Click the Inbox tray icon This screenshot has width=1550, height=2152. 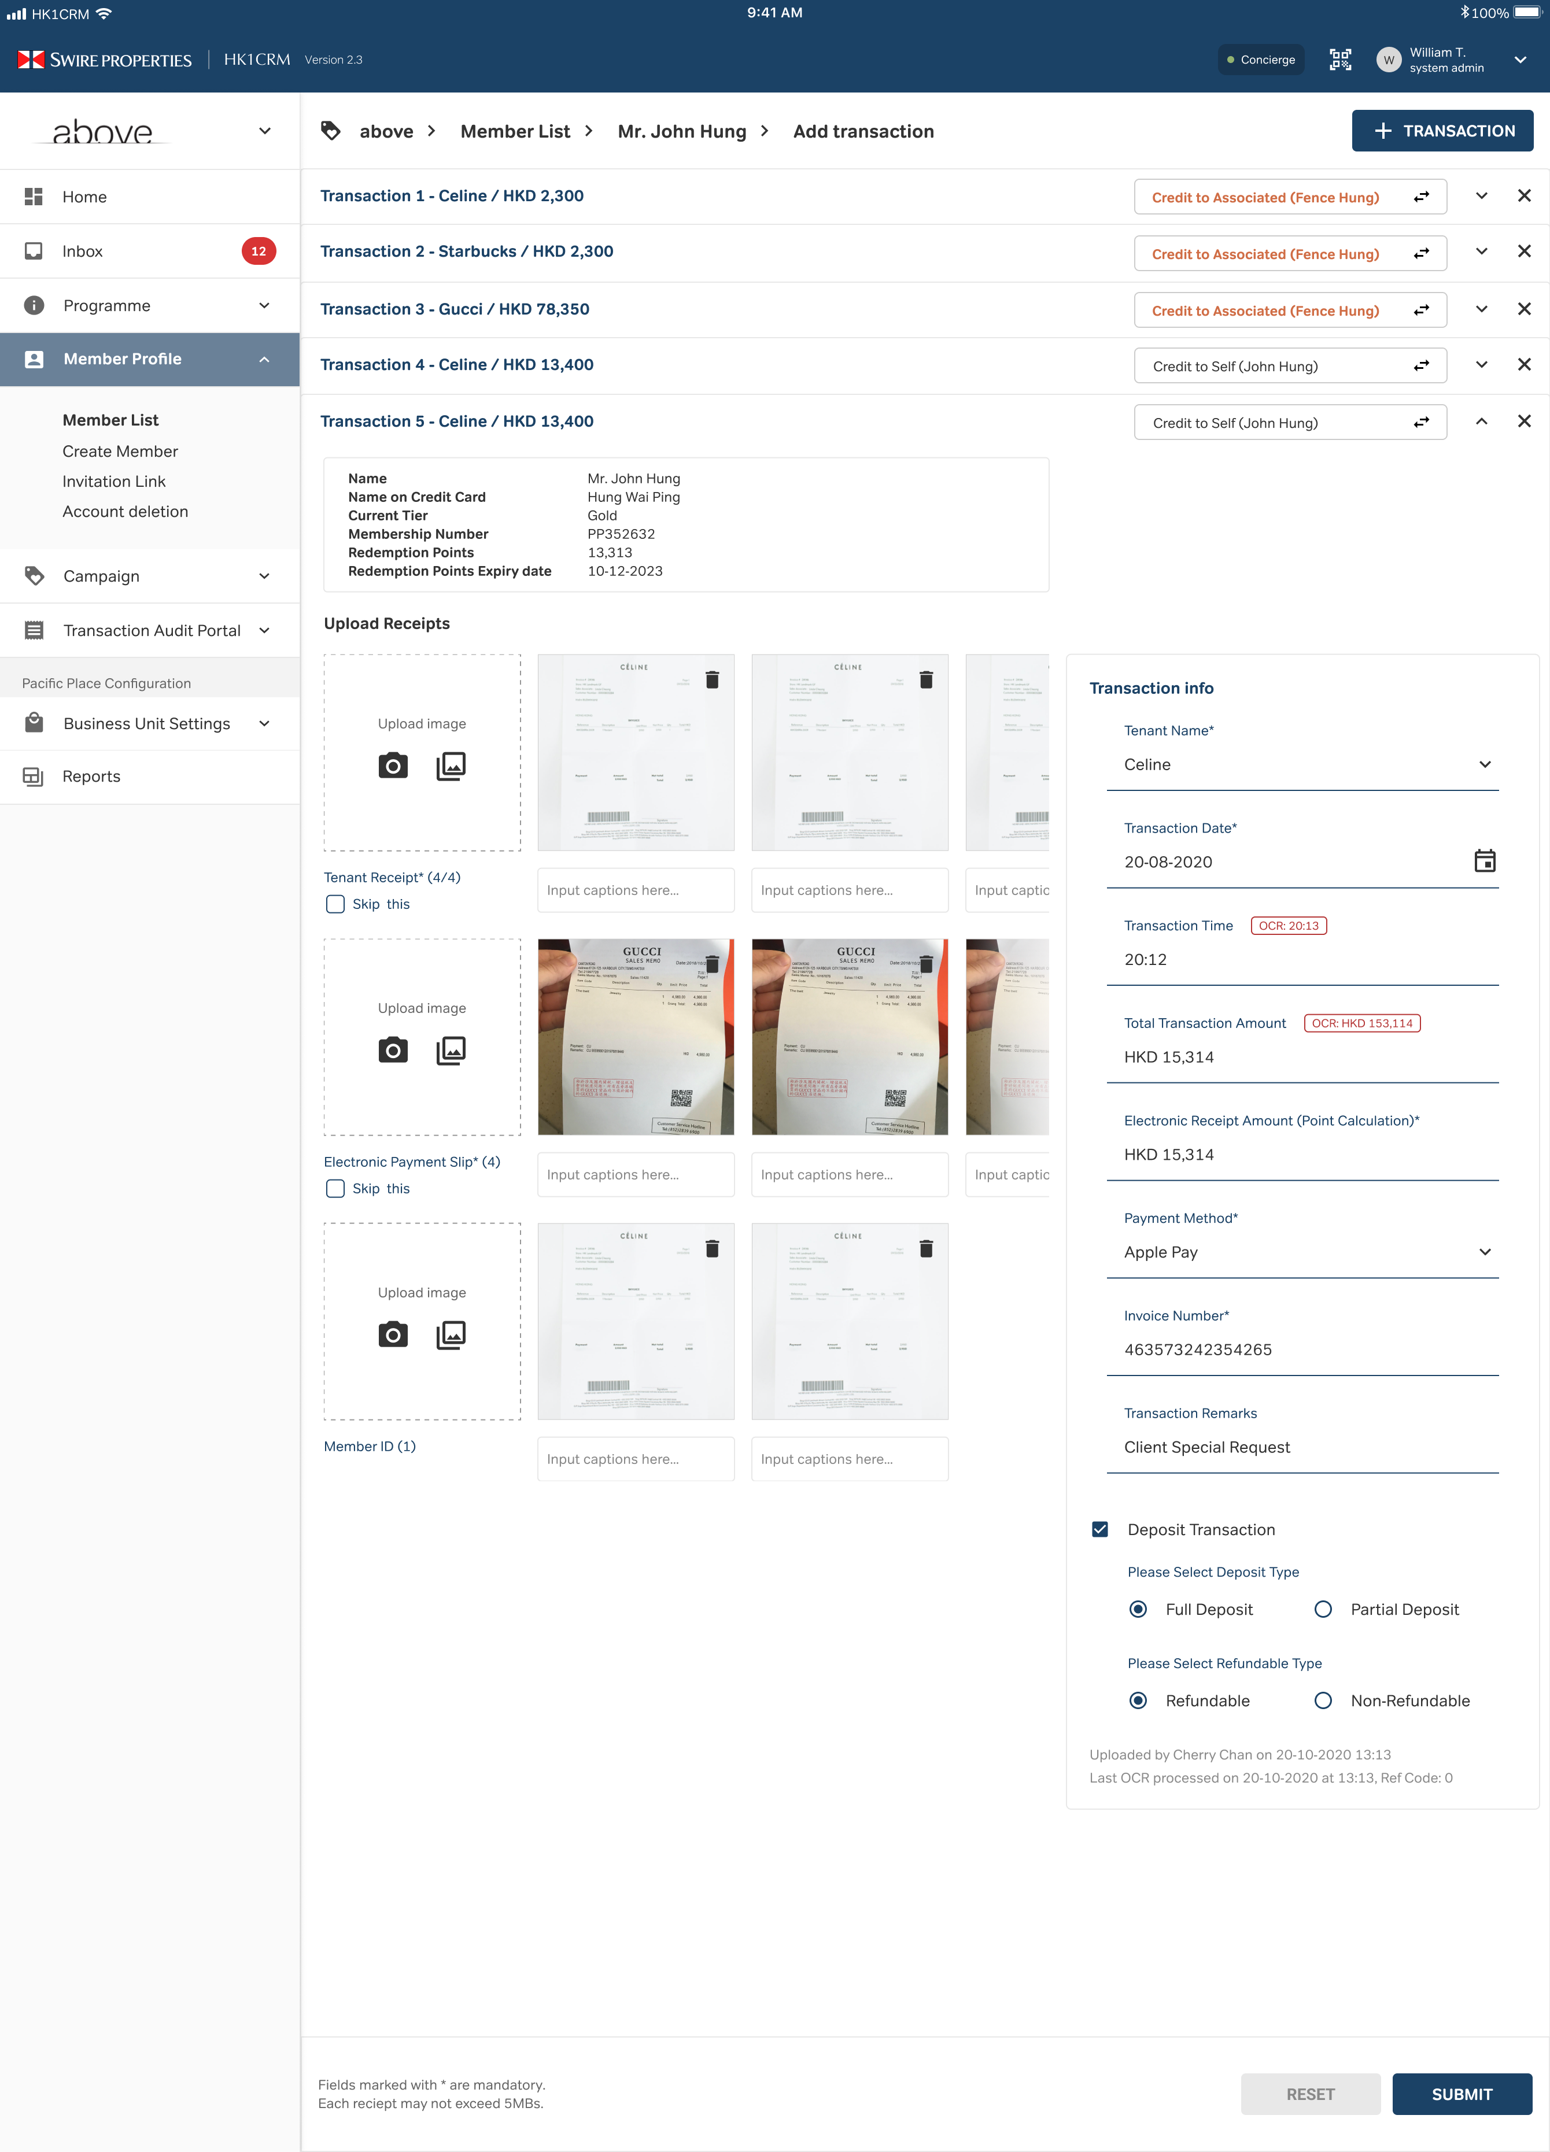pos(34,250)
